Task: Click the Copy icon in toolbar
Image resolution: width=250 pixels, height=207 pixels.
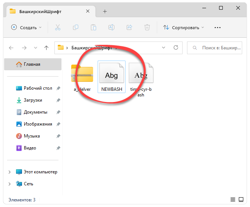Action: (76, 28)
